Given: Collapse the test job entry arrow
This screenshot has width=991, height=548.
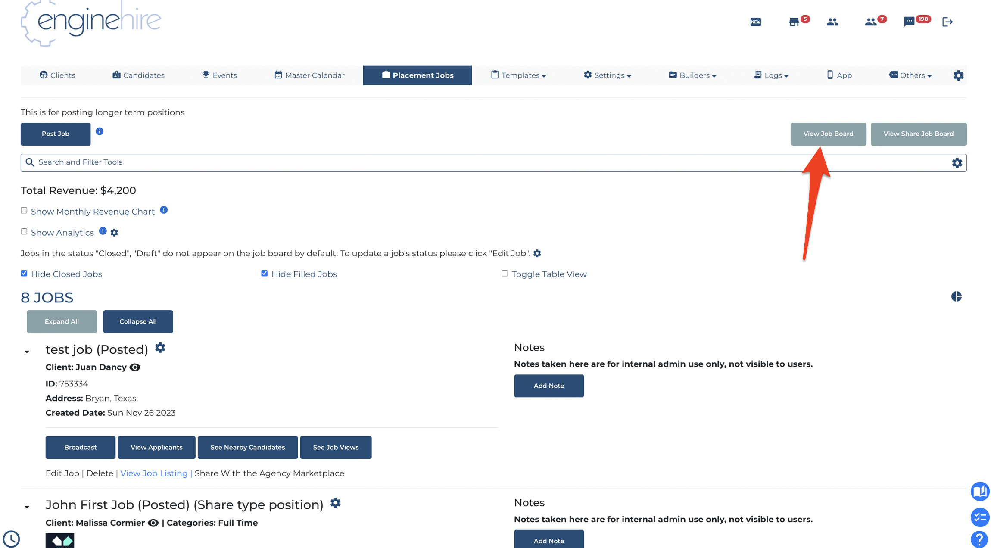Looking at the screenshot, I should click(x=27, y=352).
